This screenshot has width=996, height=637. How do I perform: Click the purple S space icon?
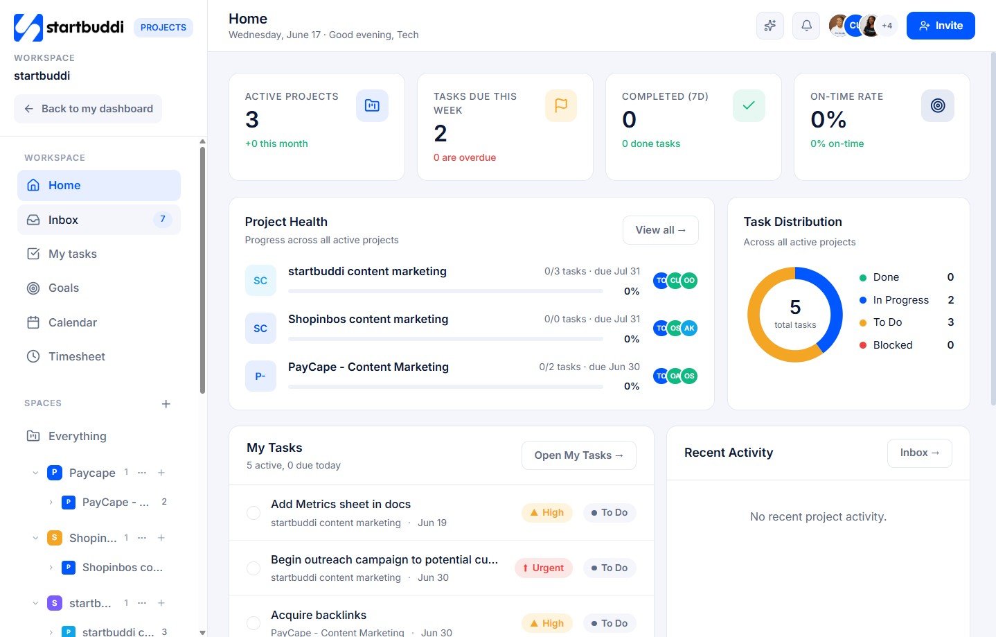click(x=54, y=603)
